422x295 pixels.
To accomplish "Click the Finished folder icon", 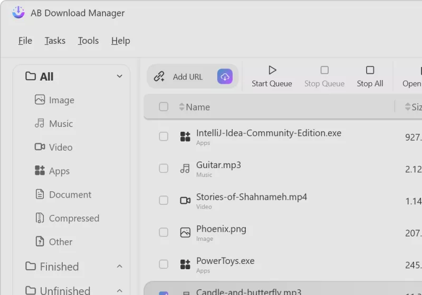I will 31,266.
